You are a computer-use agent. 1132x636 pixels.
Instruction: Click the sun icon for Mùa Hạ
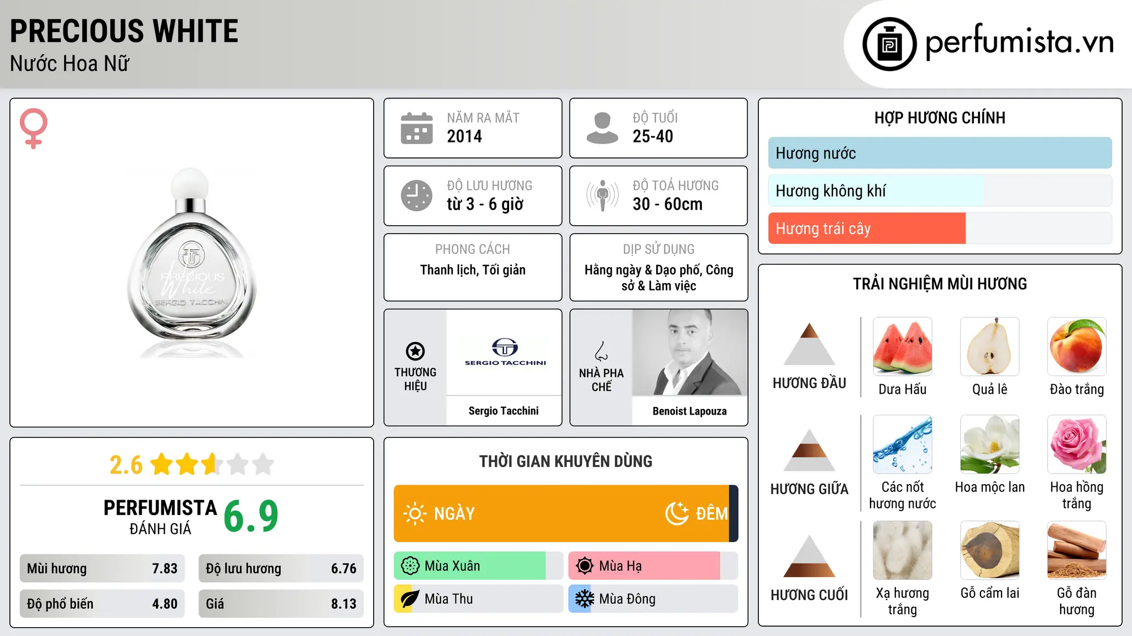[585, 566]
